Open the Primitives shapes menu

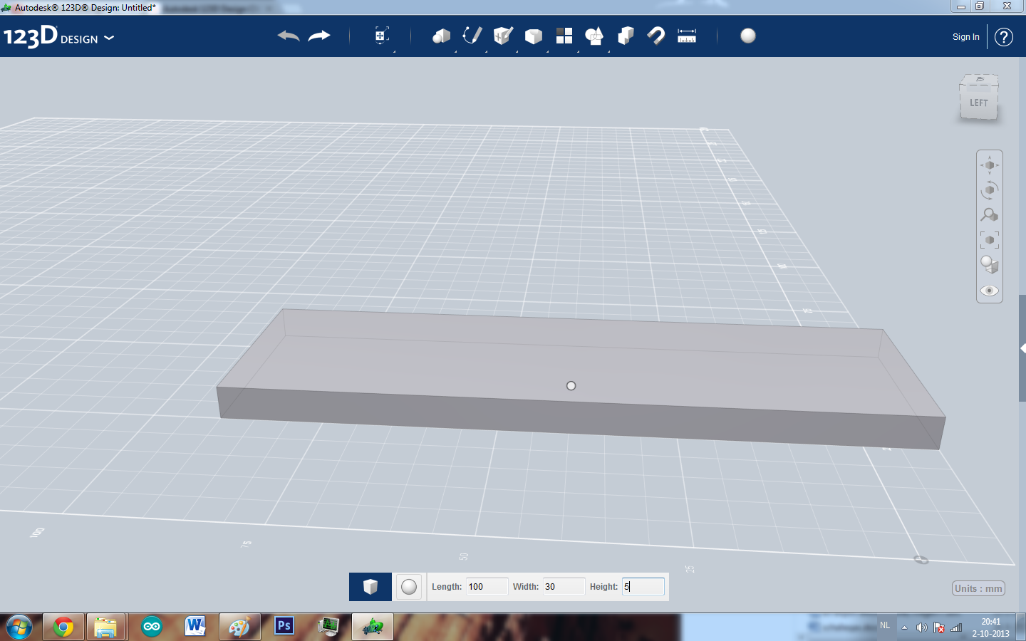coord(441,36)
